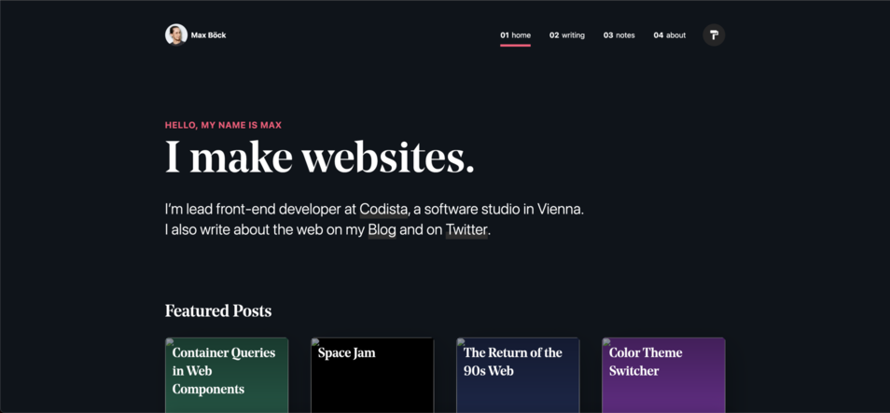Click Max Böck's avatar photo
This screenshot has height=413, width=890.
(x=176, y=34)
